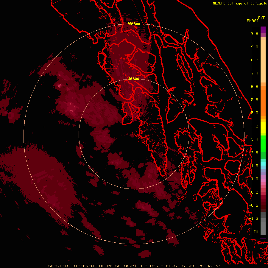Click the purple top of the color bar
This screenshot has width=268, height=268.
pos(263,30)
